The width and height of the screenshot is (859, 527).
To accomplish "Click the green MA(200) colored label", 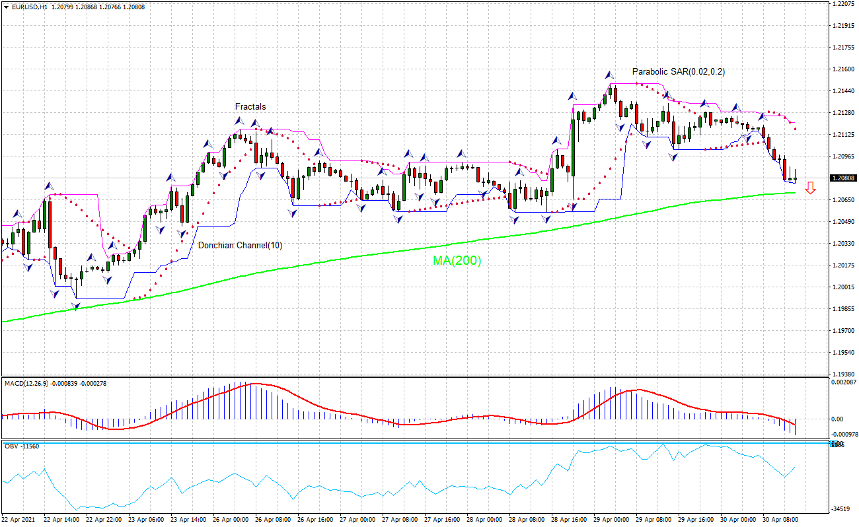I will [x=456, y=260].
